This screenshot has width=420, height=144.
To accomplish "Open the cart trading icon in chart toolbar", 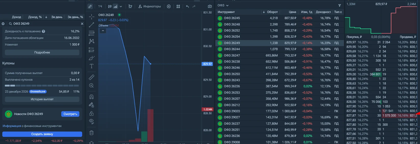I will click(130, 6).
